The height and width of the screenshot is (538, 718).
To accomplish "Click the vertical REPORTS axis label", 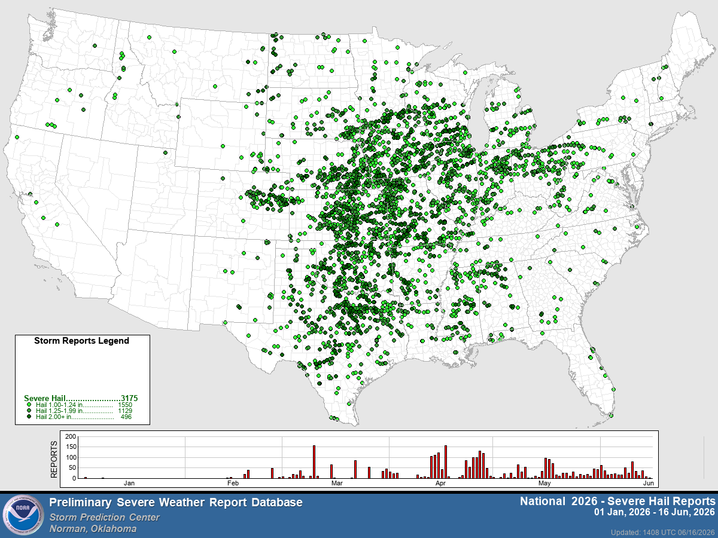I will [x=54, y=458].
